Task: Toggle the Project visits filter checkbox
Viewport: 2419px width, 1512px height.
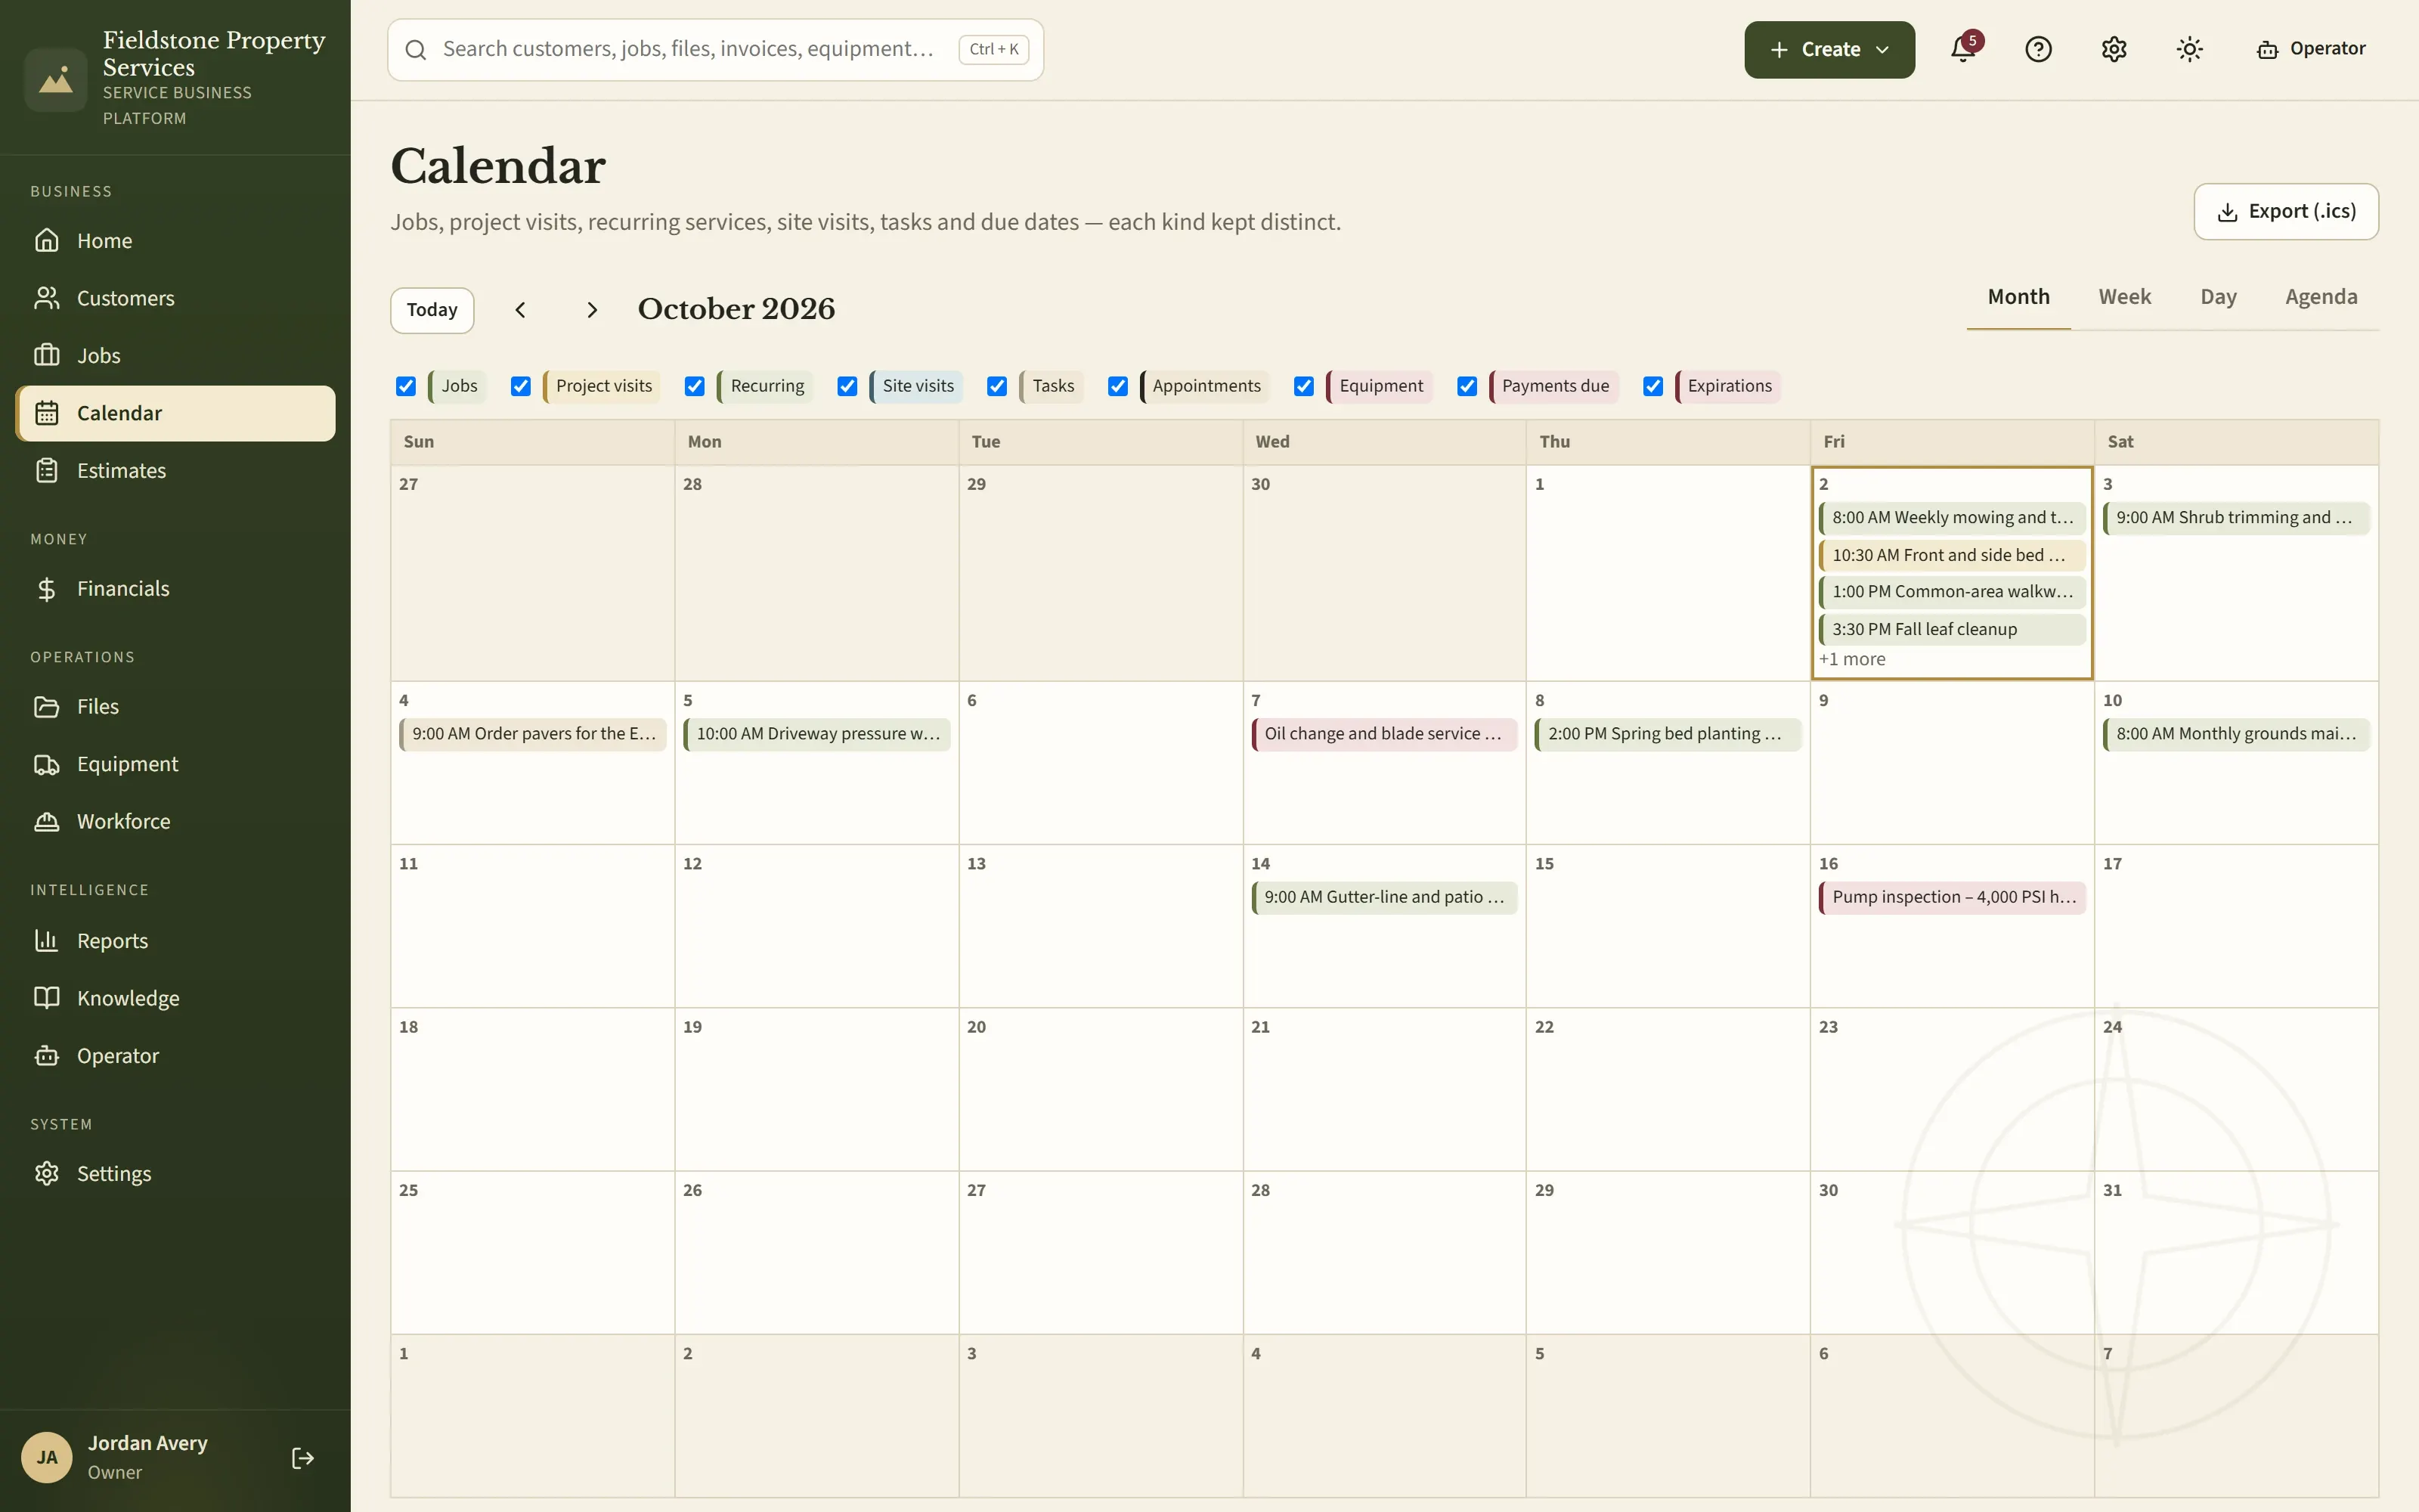Action: click(x=521, y=386)
